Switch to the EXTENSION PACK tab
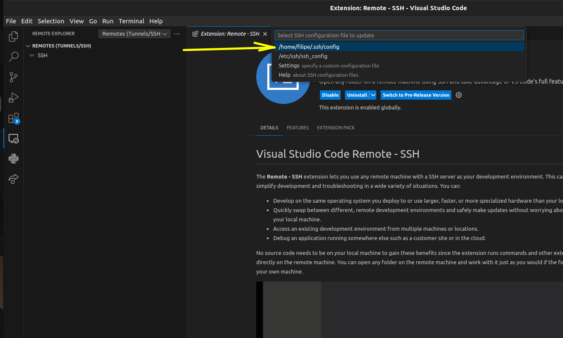563x338 pixels. coord(336,128)
